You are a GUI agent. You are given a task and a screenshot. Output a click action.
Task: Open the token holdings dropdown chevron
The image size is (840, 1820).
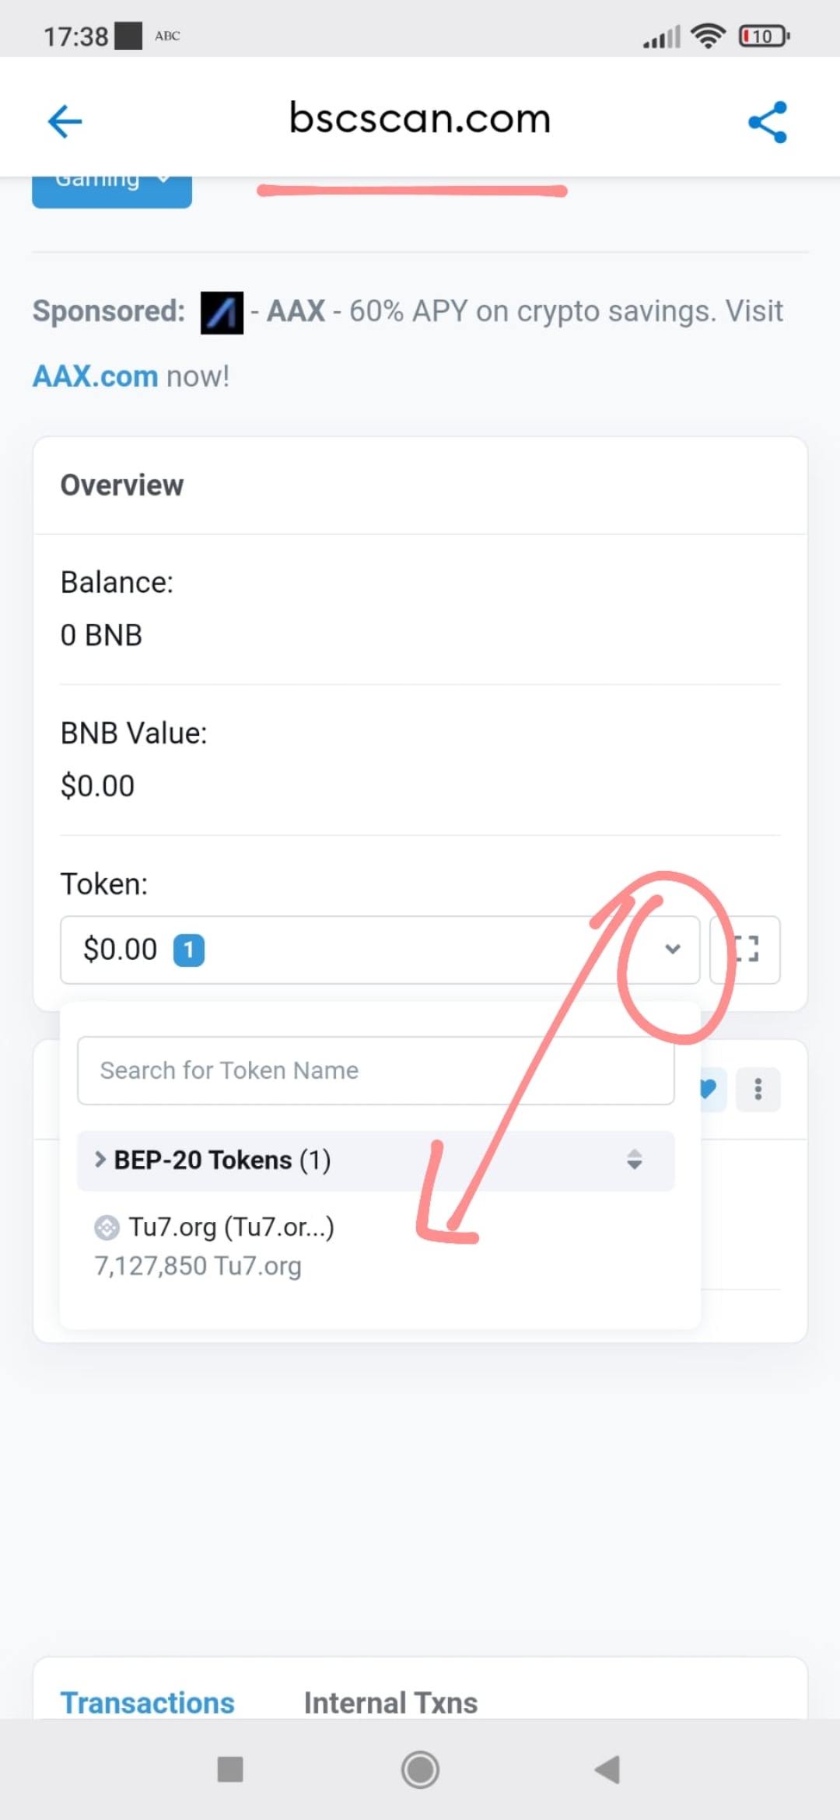[x=673, y=949]
